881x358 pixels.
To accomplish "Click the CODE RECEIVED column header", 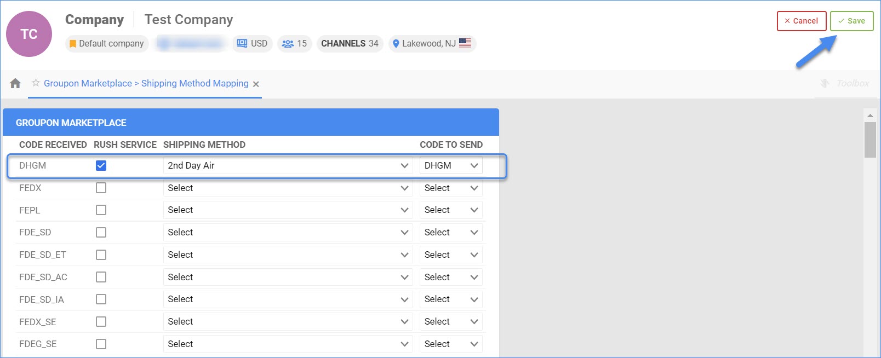I will (53, 145).
